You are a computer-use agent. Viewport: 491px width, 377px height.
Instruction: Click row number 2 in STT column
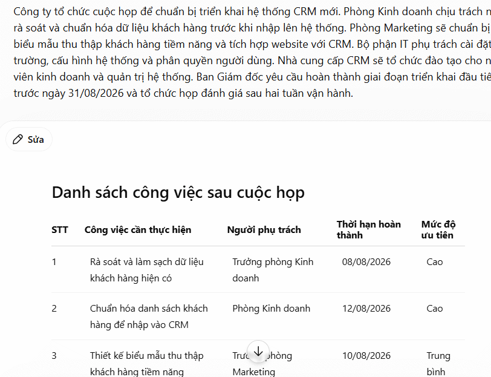click(x=54, y=309)
